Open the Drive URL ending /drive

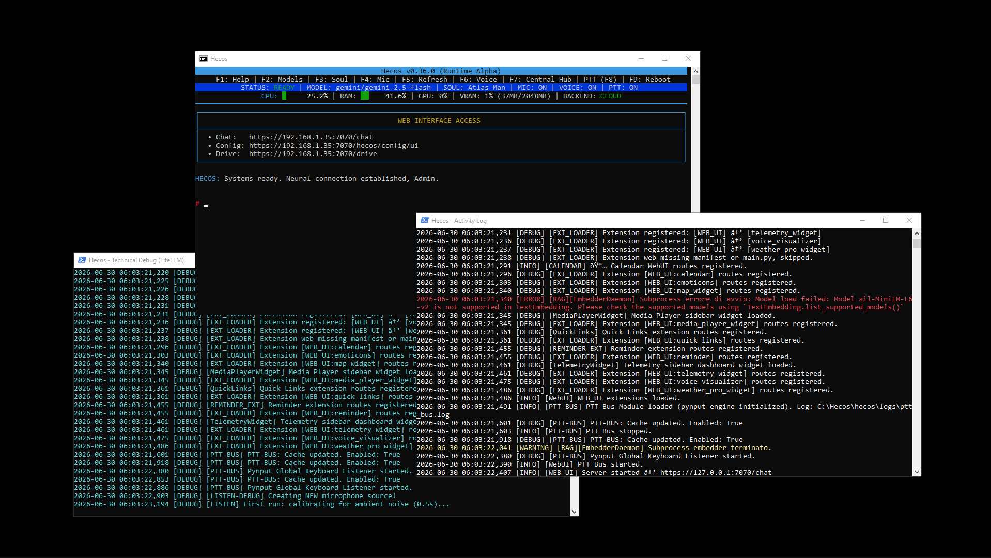[313, 154]
